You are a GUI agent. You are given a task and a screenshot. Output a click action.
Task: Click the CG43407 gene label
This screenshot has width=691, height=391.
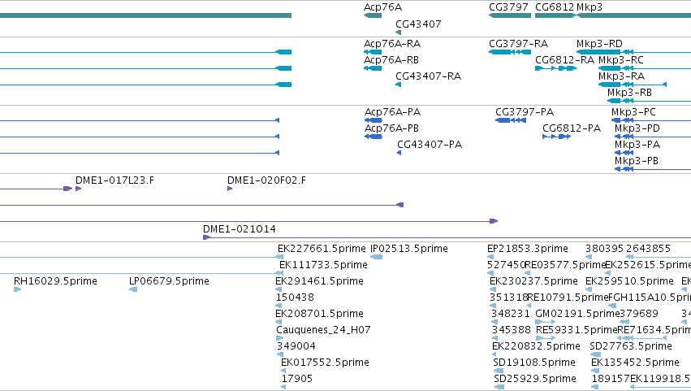point(418,24)
